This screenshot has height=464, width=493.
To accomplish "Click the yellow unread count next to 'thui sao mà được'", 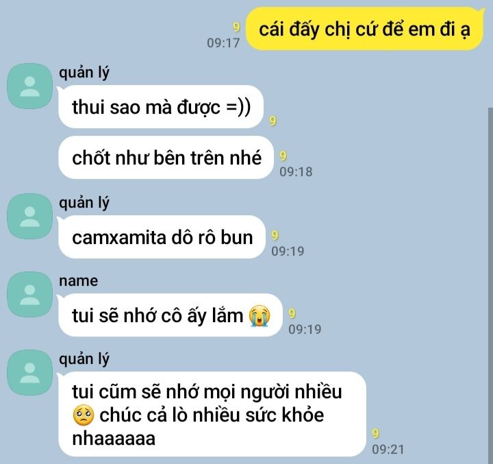I will coord(273,121).
